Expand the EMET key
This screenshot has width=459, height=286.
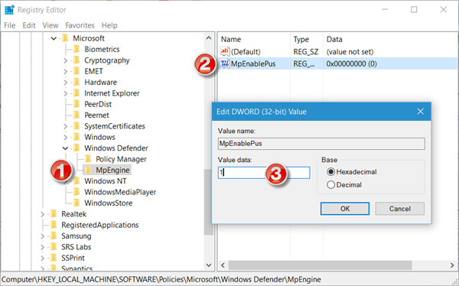(x=65, y=71)
